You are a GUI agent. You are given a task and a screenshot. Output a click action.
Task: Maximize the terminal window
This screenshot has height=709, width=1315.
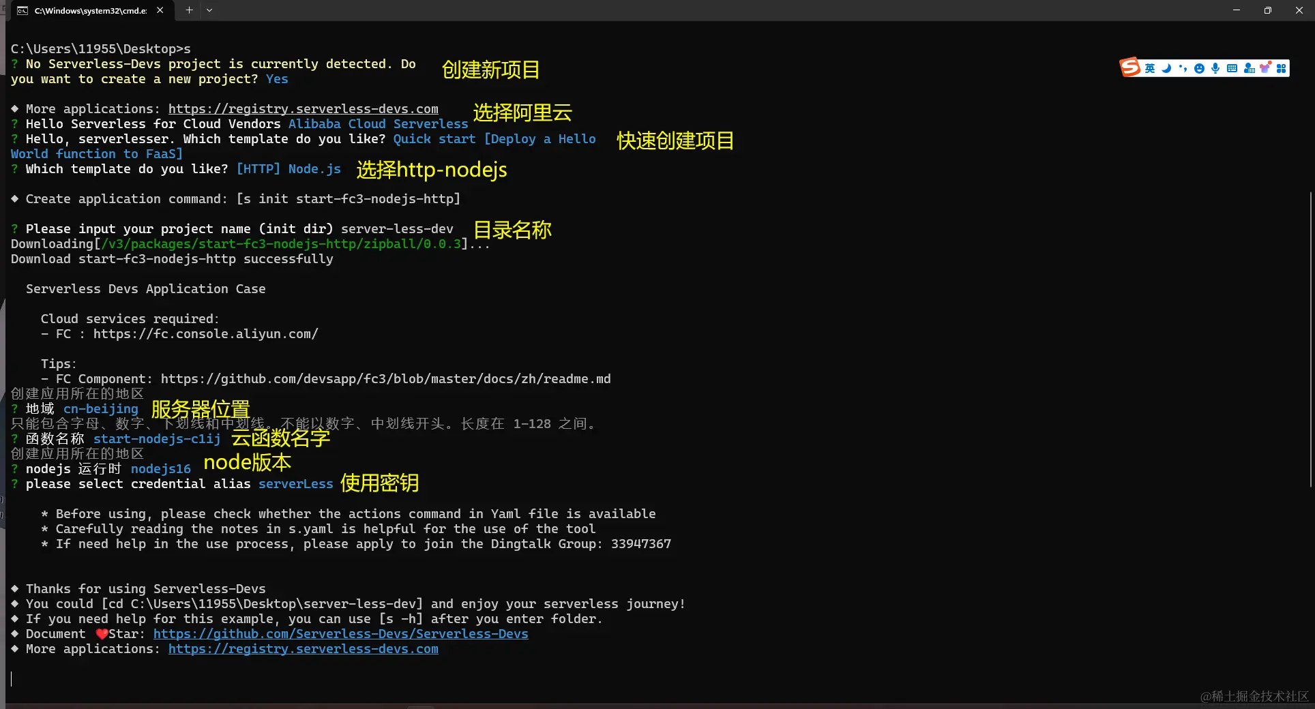point(1268,10)
